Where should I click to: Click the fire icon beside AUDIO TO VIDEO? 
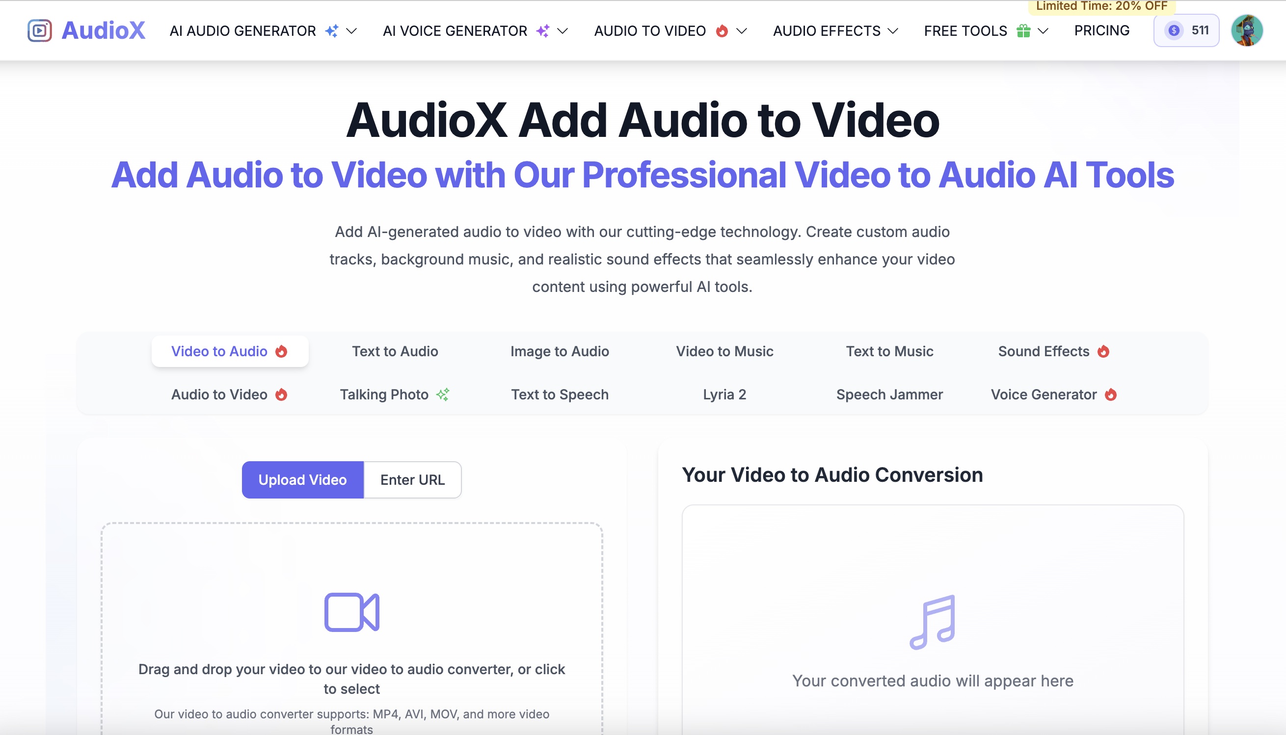(x=723, y=31)
